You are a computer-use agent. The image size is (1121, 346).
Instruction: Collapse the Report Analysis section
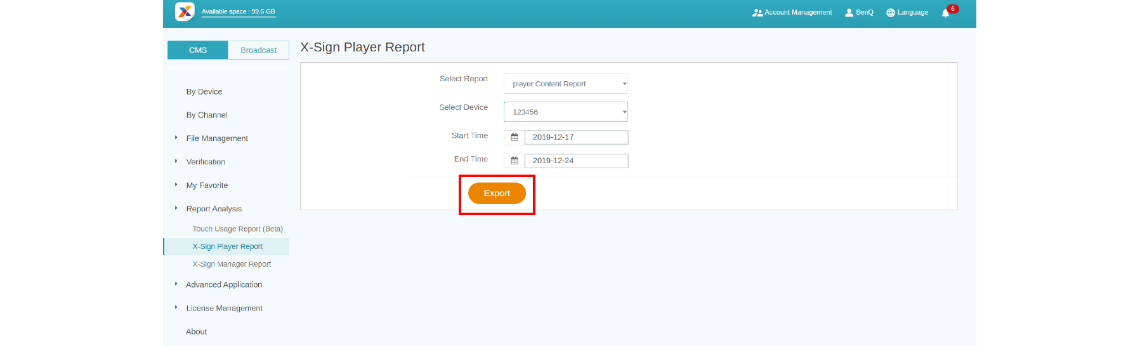point(214,209)
